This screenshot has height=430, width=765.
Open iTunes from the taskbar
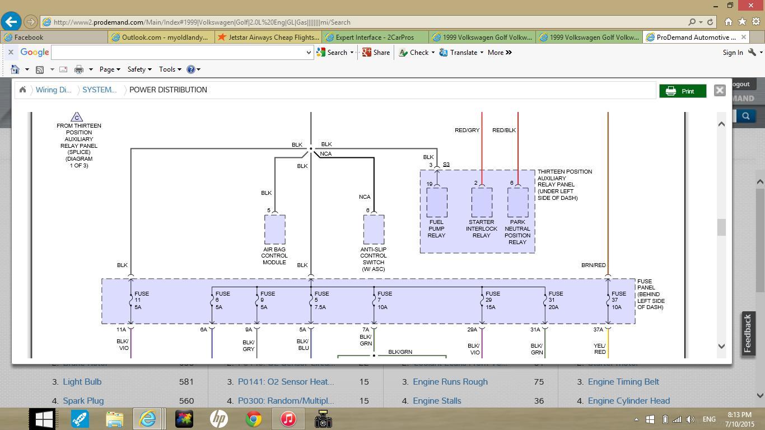tap(288, 419)
